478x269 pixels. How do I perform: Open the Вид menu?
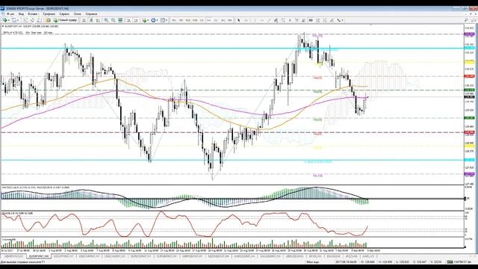[21, 14]
